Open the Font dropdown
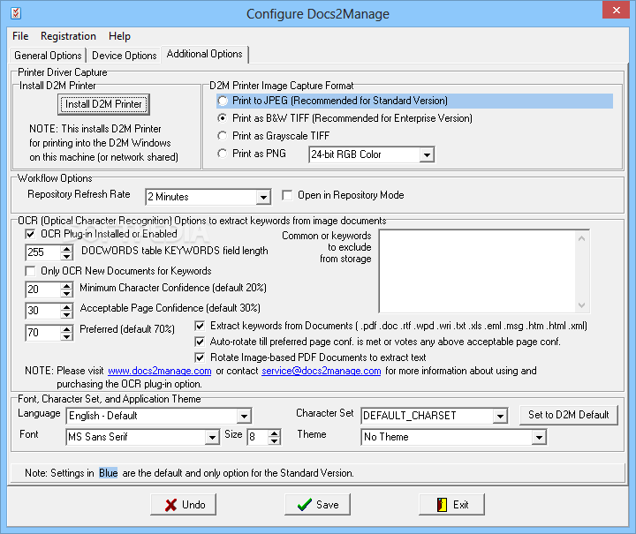 coord(212,437)
